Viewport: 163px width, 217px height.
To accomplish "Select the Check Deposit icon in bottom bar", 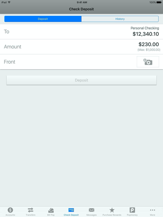I will click(x=71, y=210).
